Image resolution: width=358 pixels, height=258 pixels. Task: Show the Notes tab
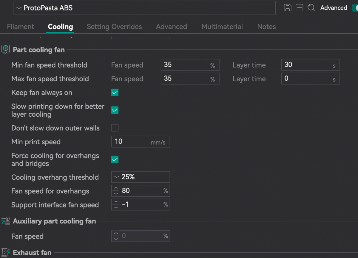coord(266,26)
